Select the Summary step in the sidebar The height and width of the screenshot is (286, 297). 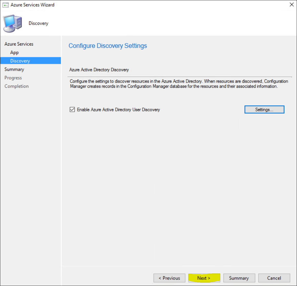[x=14, y=69]
